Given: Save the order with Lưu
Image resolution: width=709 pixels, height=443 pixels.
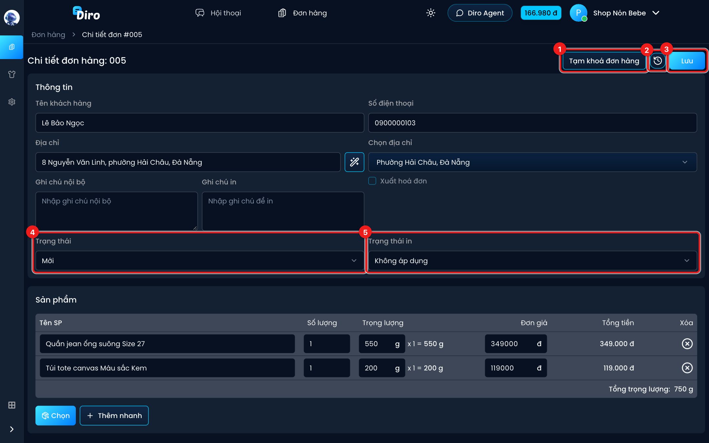Looking at the screenshot, I should [687, 61].
